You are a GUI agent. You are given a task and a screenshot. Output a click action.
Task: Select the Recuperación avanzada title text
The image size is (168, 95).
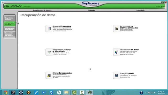(x=62, y=26)
